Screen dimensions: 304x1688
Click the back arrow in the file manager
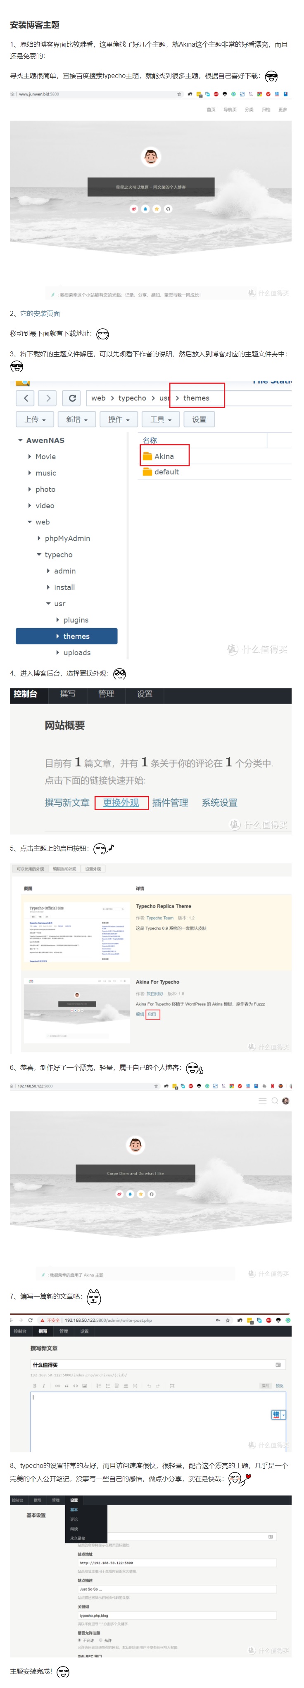26,398
